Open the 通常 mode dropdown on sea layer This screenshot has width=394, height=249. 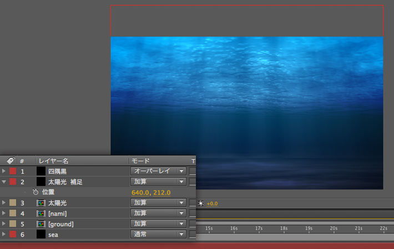(x=158, y=235)
